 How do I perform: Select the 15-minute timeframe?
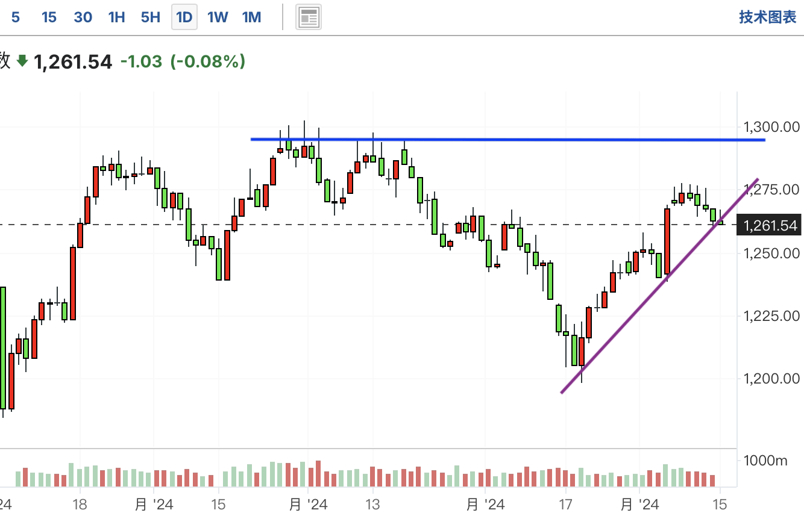[49, 17]
